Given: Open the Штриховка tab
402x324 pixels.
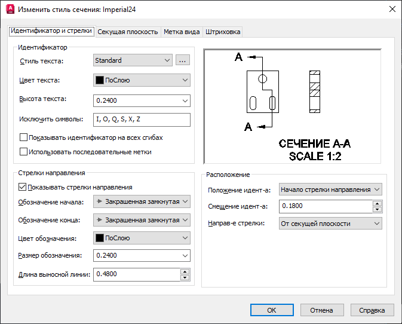Looking at the screenshot, I should point(223,32).
